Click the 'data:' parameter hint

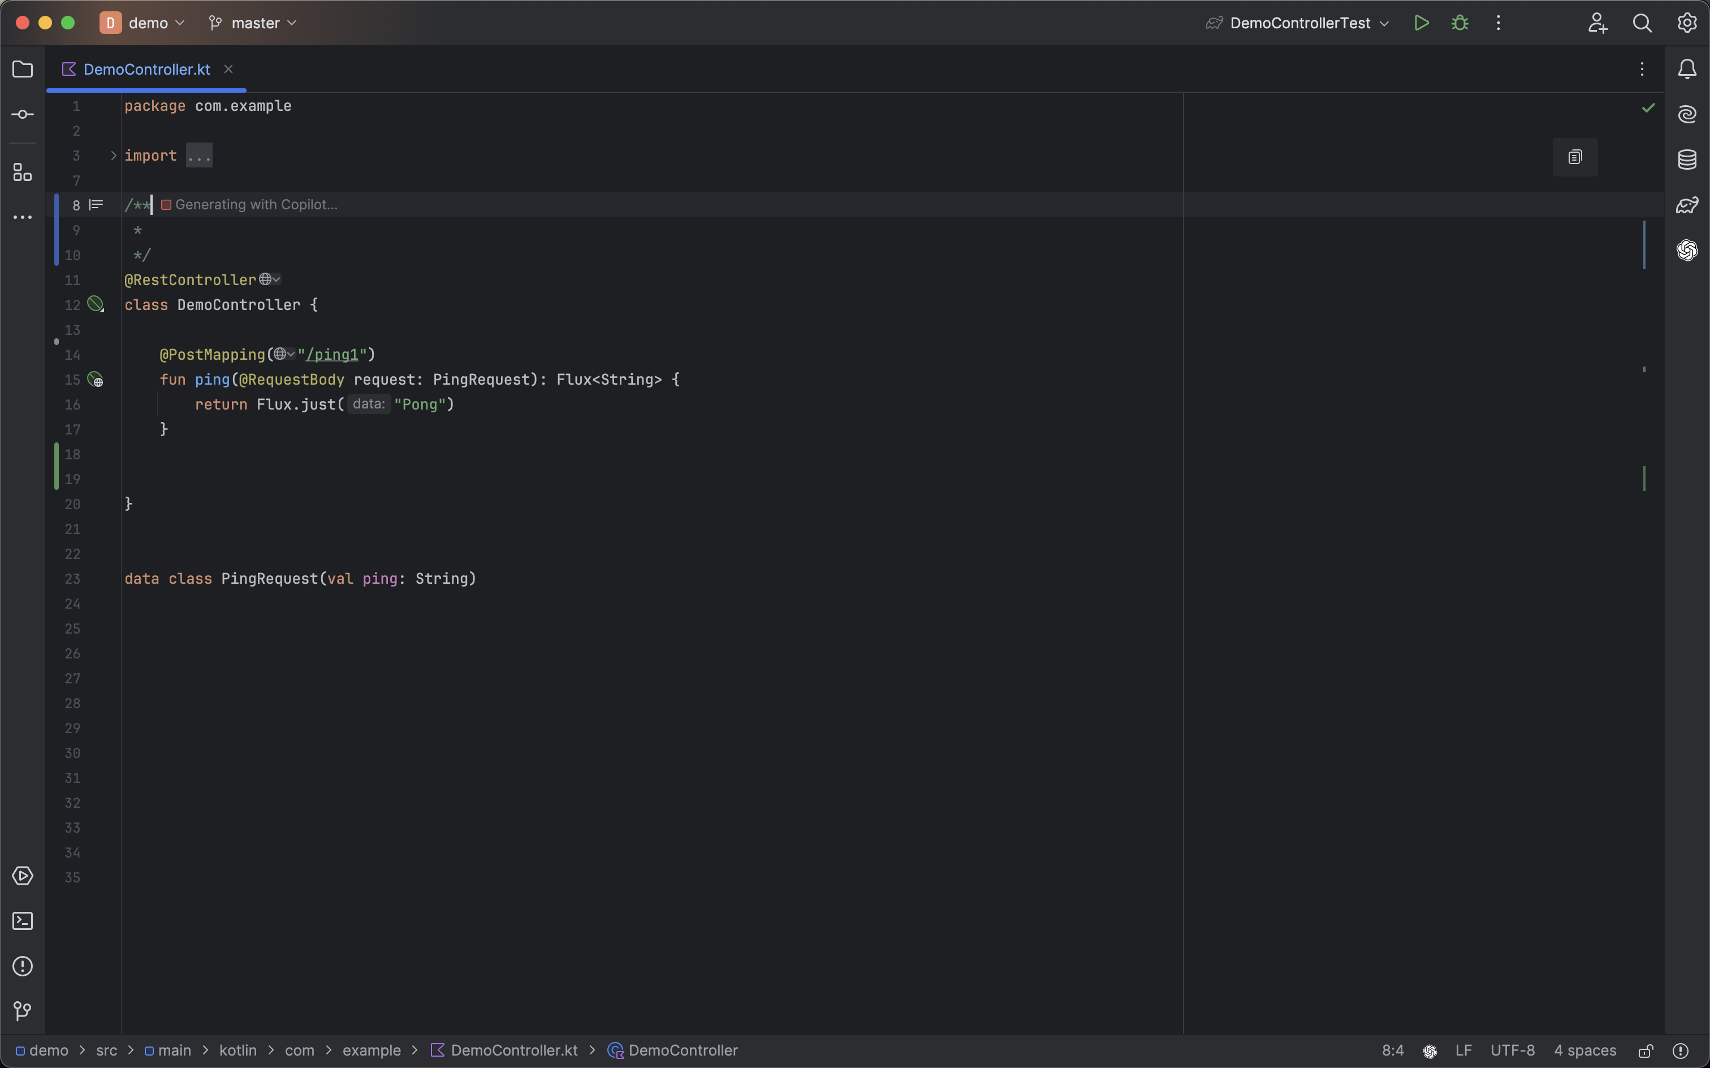pos(369,404)
